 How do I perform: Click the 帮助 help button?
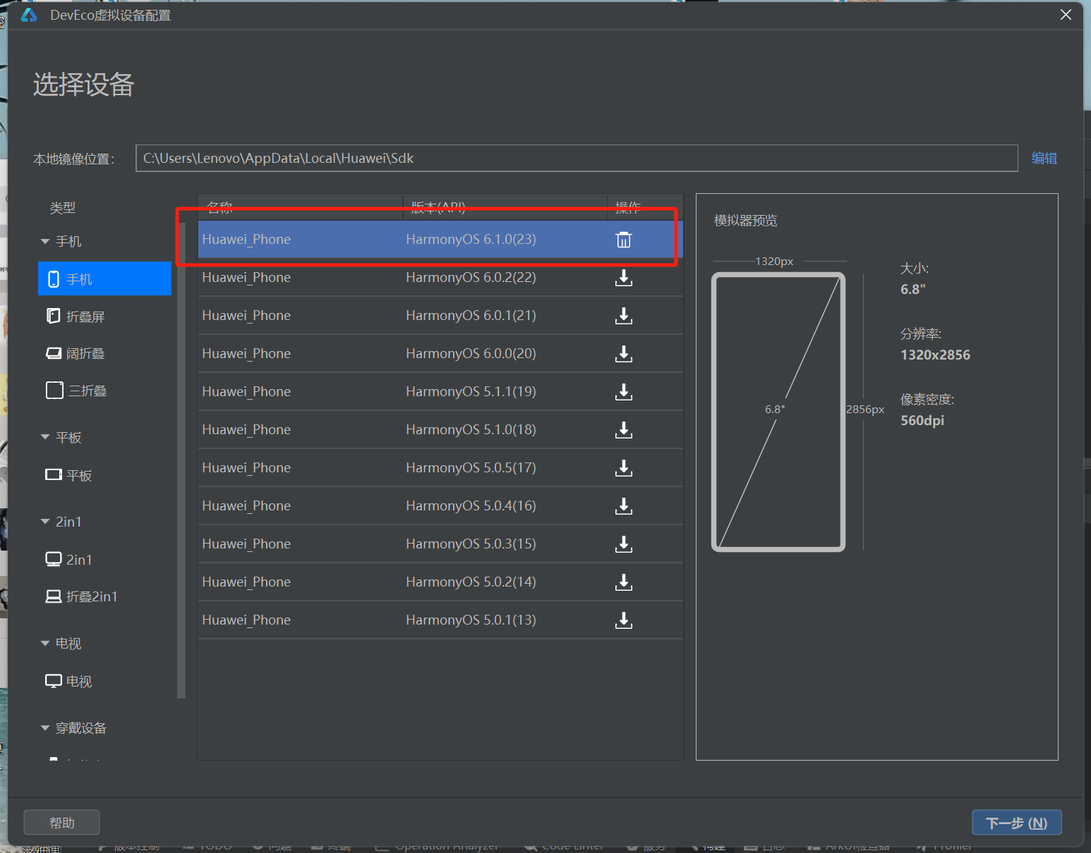61,823
